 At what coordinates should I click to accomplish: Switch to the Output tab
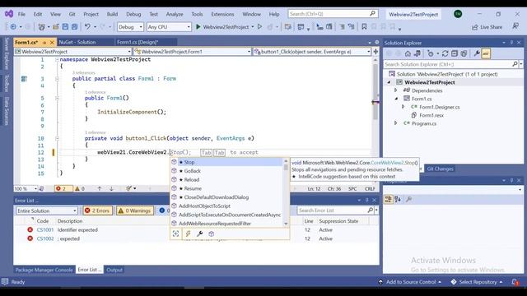click(x=114, y=270)
